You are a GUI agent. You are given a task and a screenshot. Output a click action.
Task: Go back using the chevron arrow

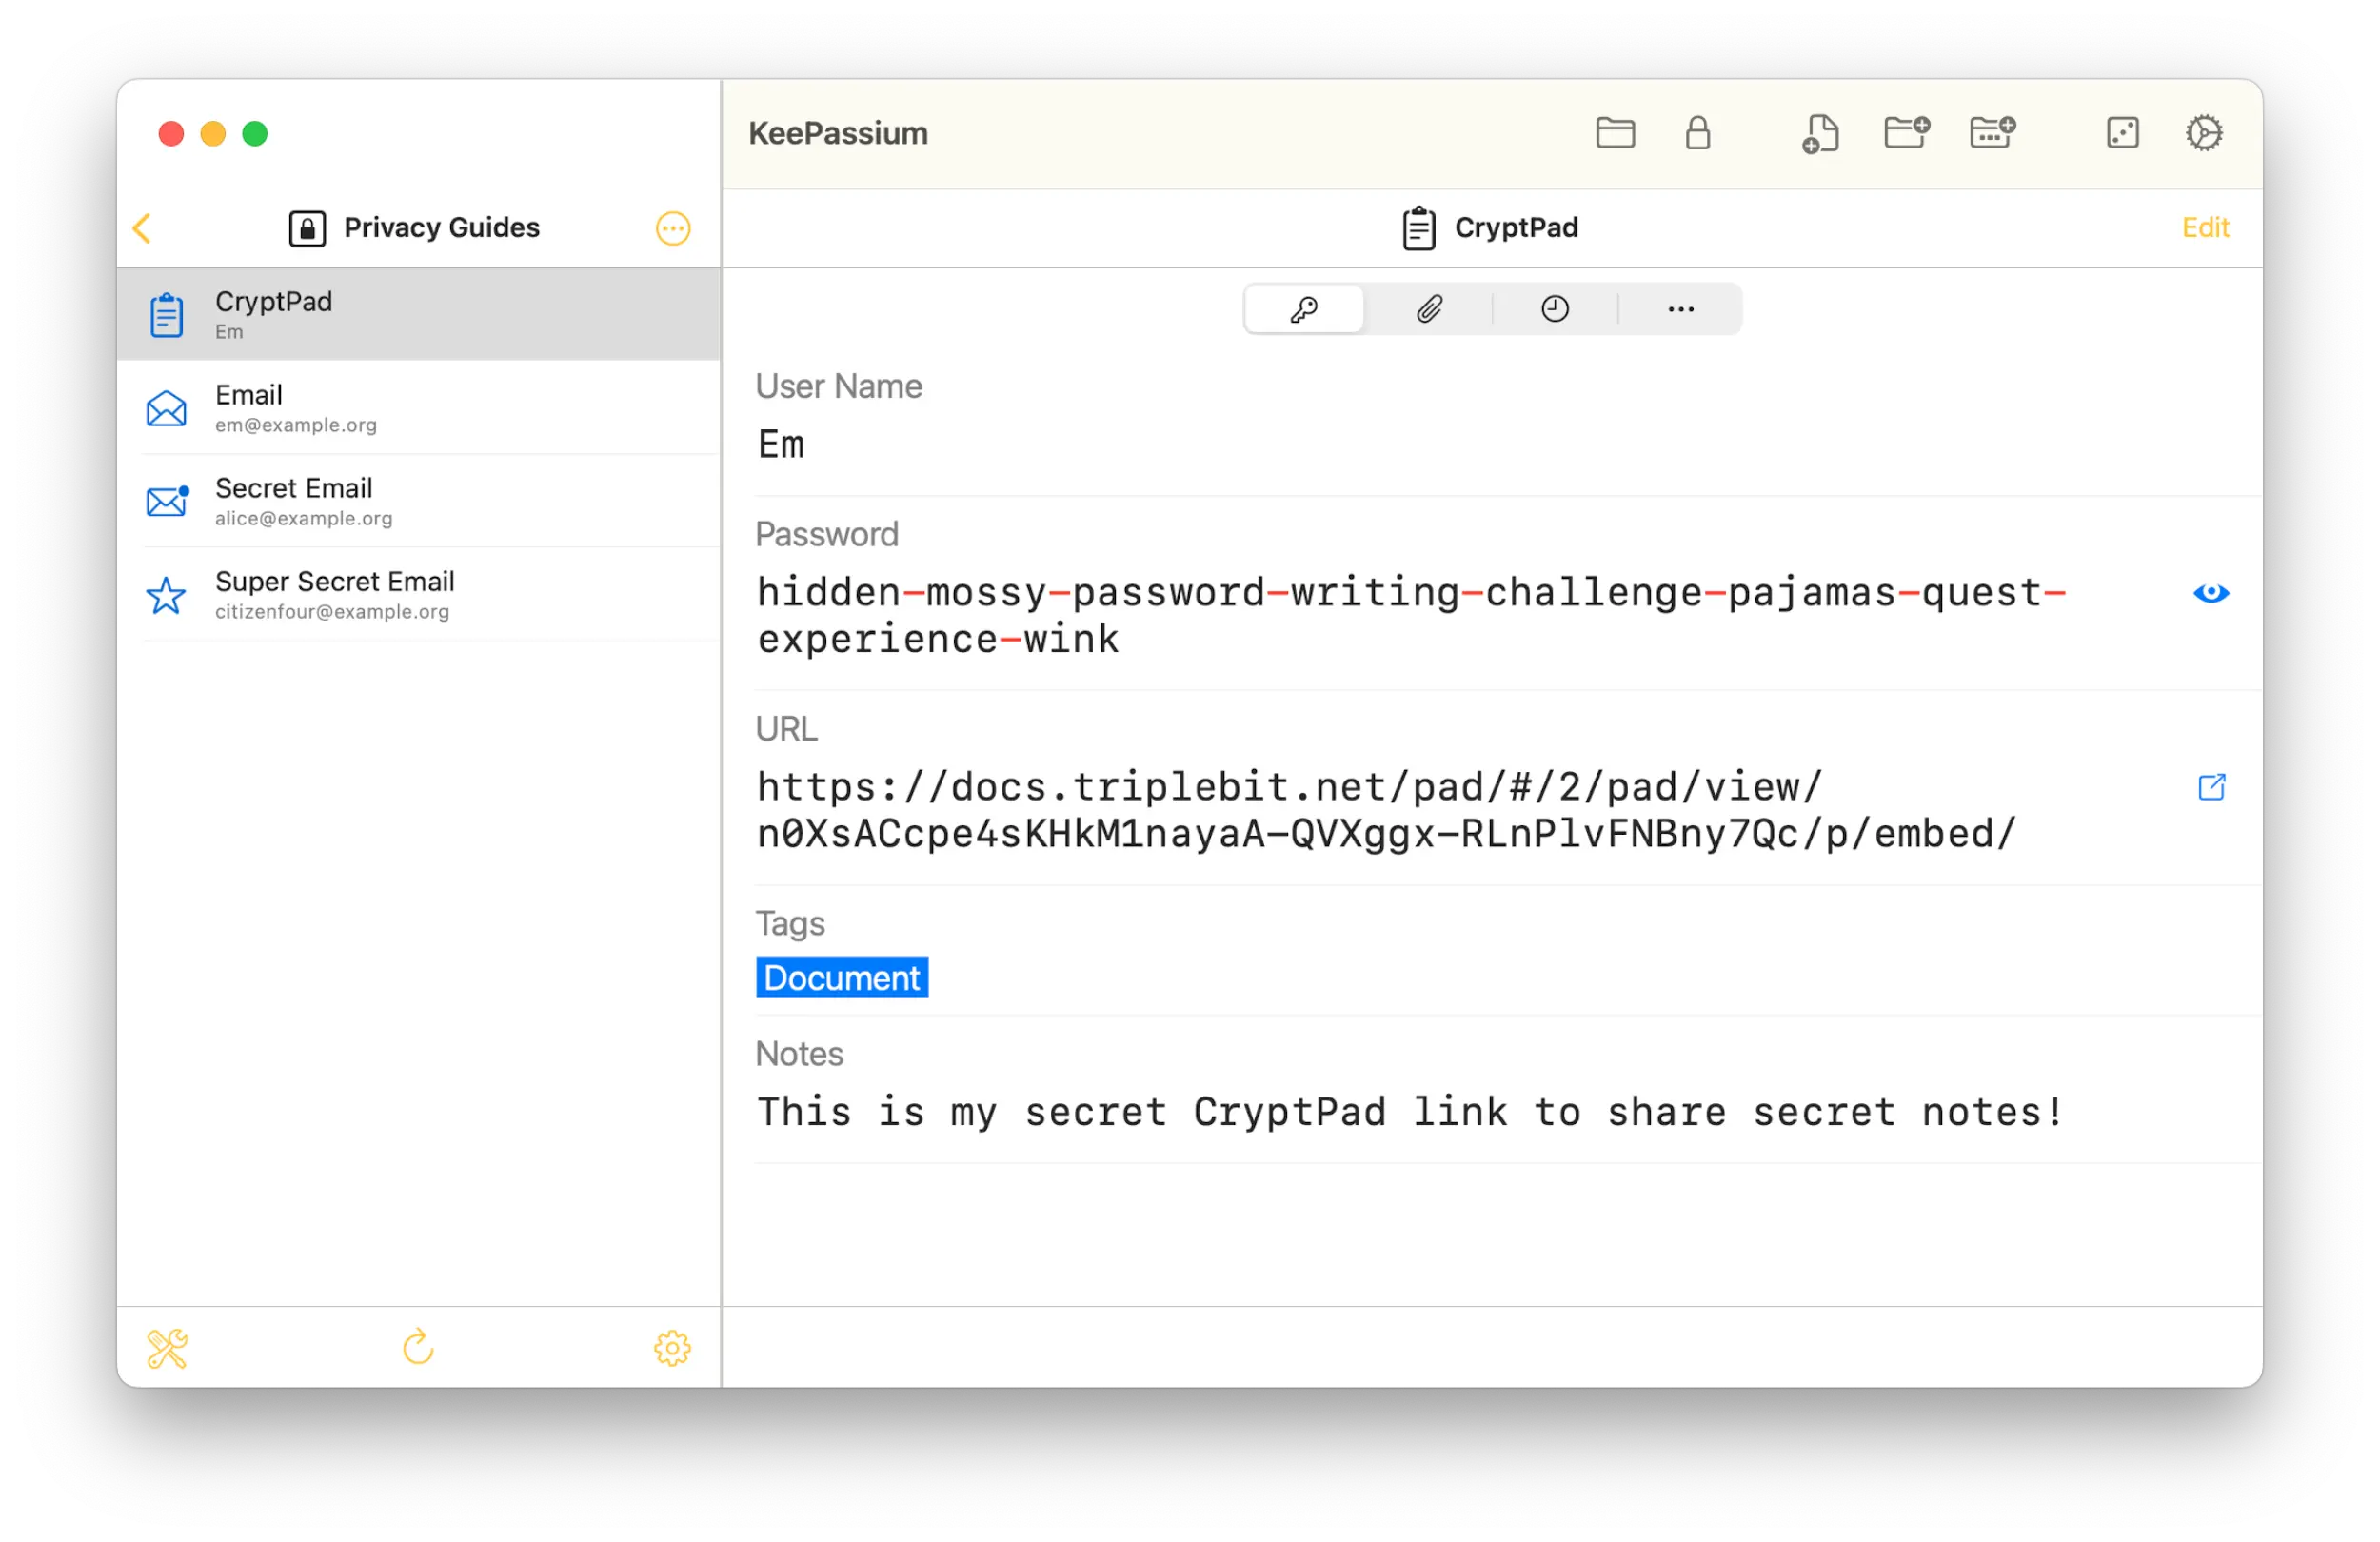point(142,228)
